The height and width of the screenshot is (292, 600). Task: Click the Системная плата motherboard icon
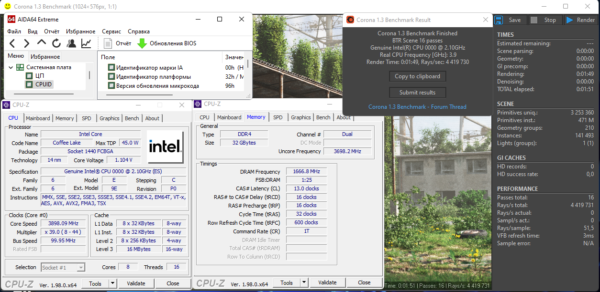click(x=20, y=67)
